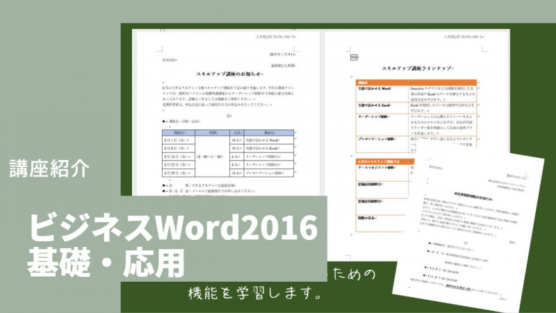Select the 3月1日(金) table cell
This screenshot has width=556, height=313.
pos(179,141)
